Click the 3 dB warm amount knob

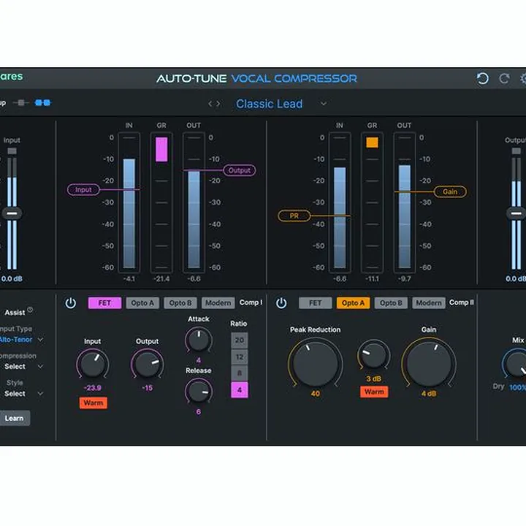373,356
